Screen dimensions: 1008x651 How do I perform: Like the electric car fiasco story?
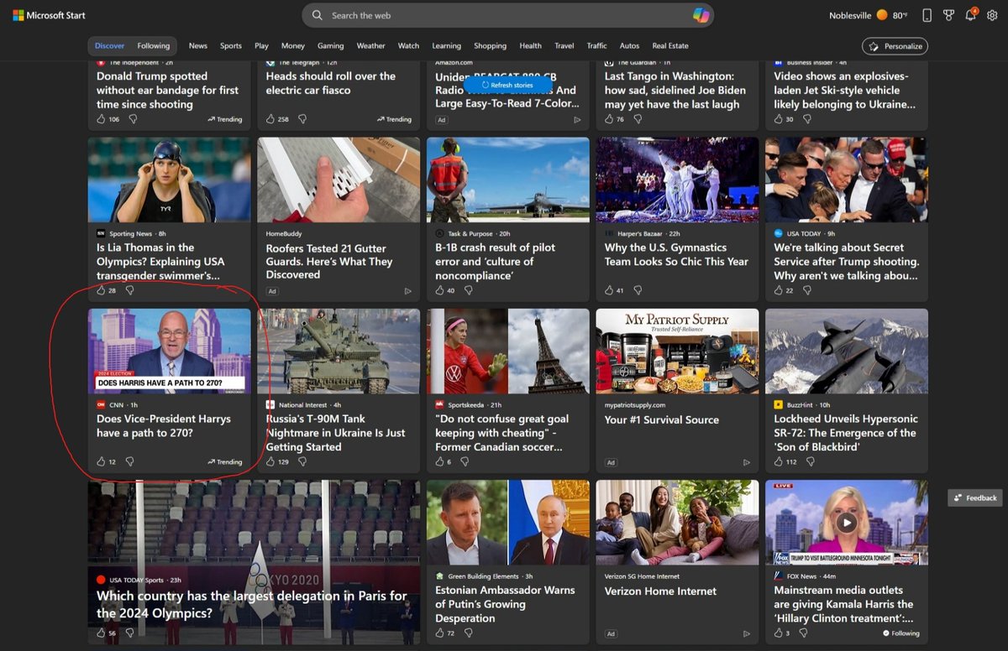pos(271,119)
